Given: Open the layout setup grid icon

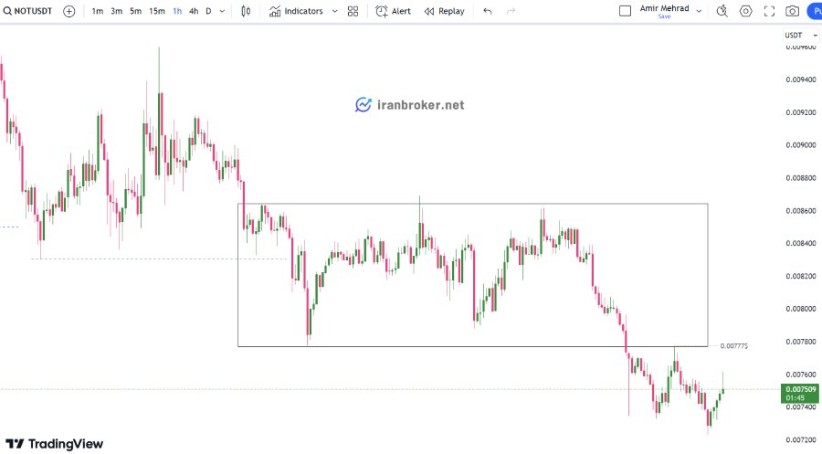Looking at the screenshot, I should [x=353, y=11].
